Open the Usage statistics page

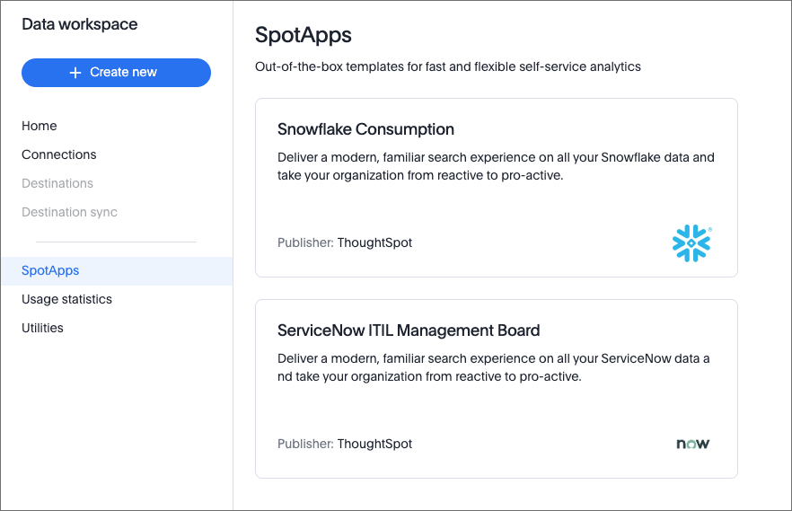66,299
